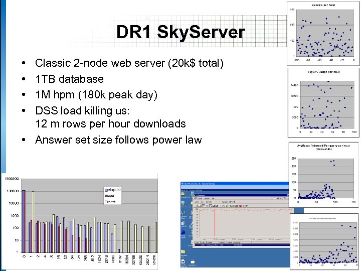Click the 'rows' legend color swatch
This screenshot has width=361, height=271.
point(106,202)
